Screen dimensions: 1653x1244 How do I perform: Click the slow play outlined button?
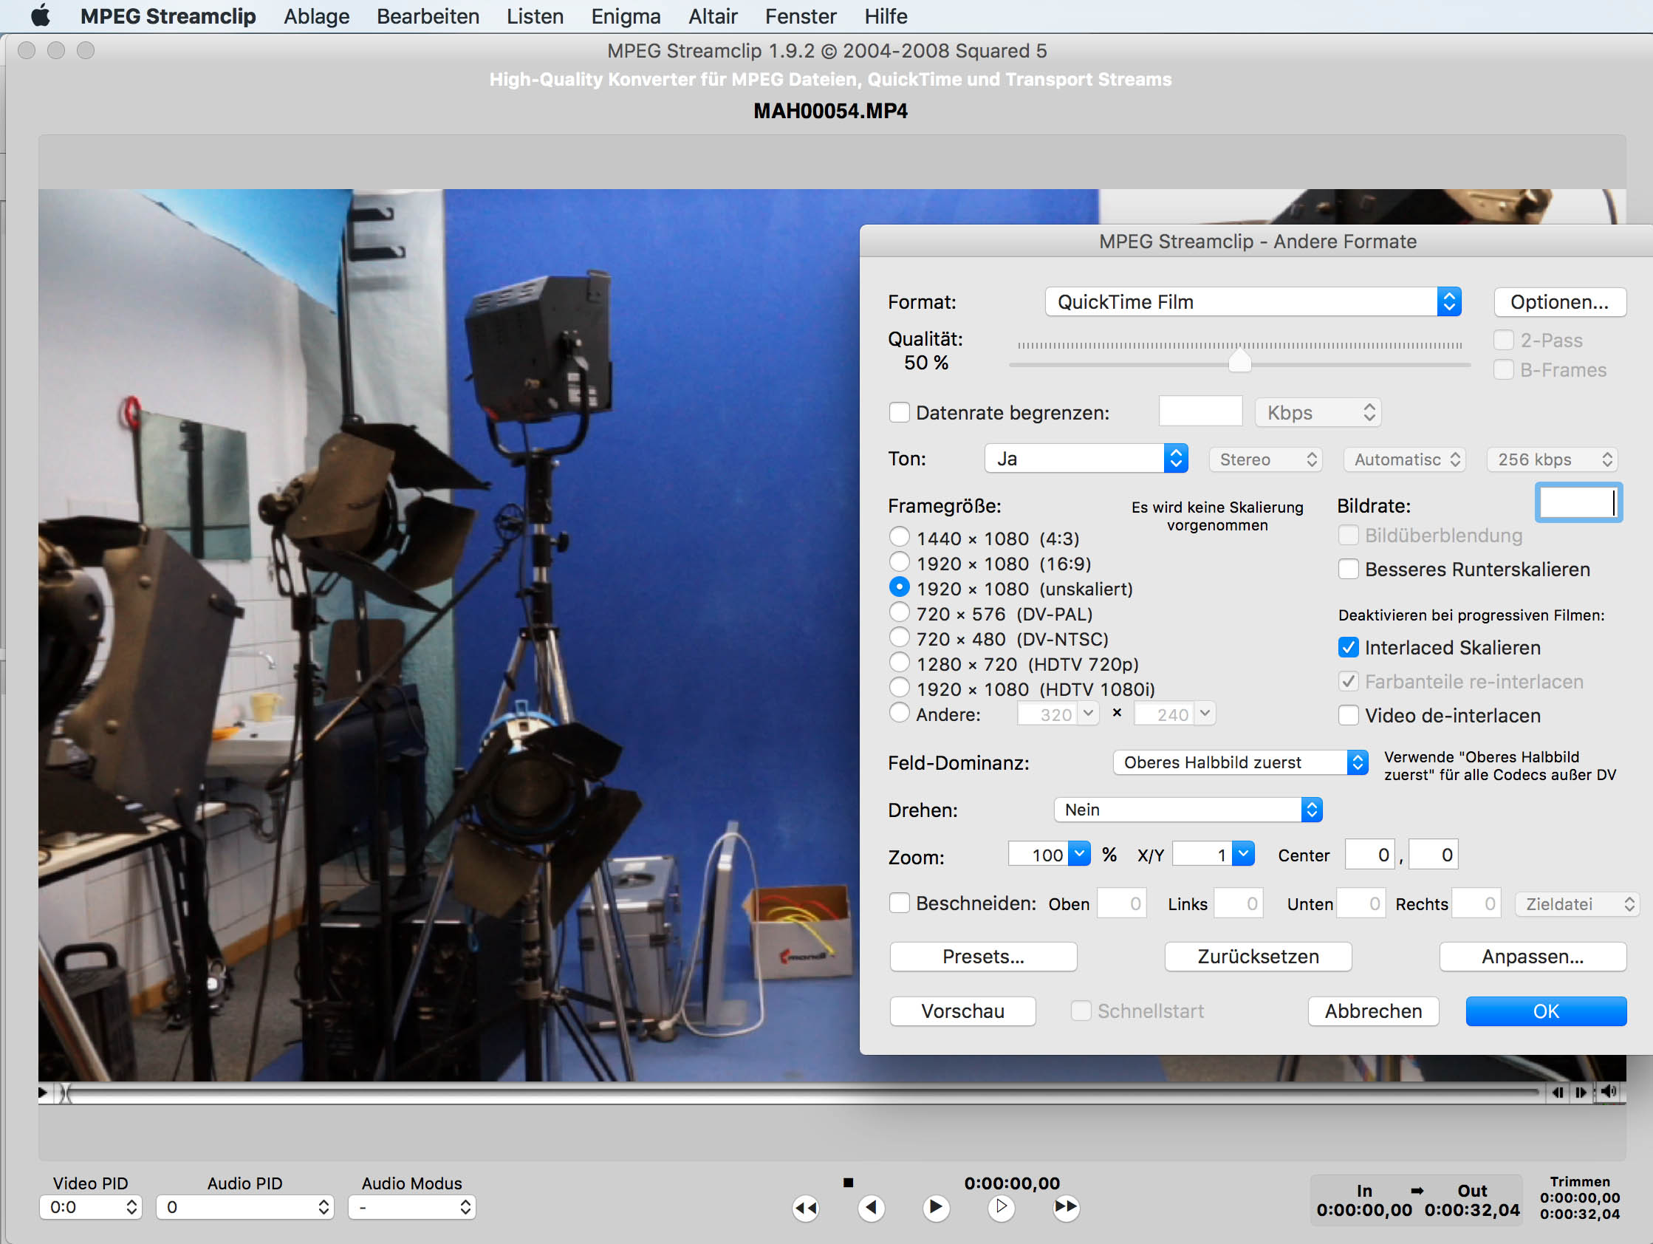click(x=1001, y=1206)
